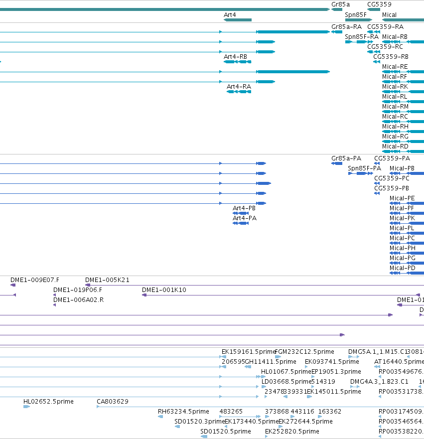Select the Mical-RM transcript
Image resolution: width=424 pixels, height=439 pixels.
tap(403, 112)
